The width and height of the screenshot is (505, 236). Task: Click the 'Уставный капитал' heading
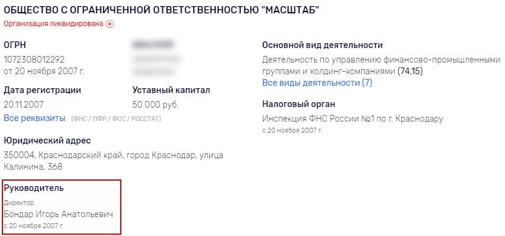point(171,90)
